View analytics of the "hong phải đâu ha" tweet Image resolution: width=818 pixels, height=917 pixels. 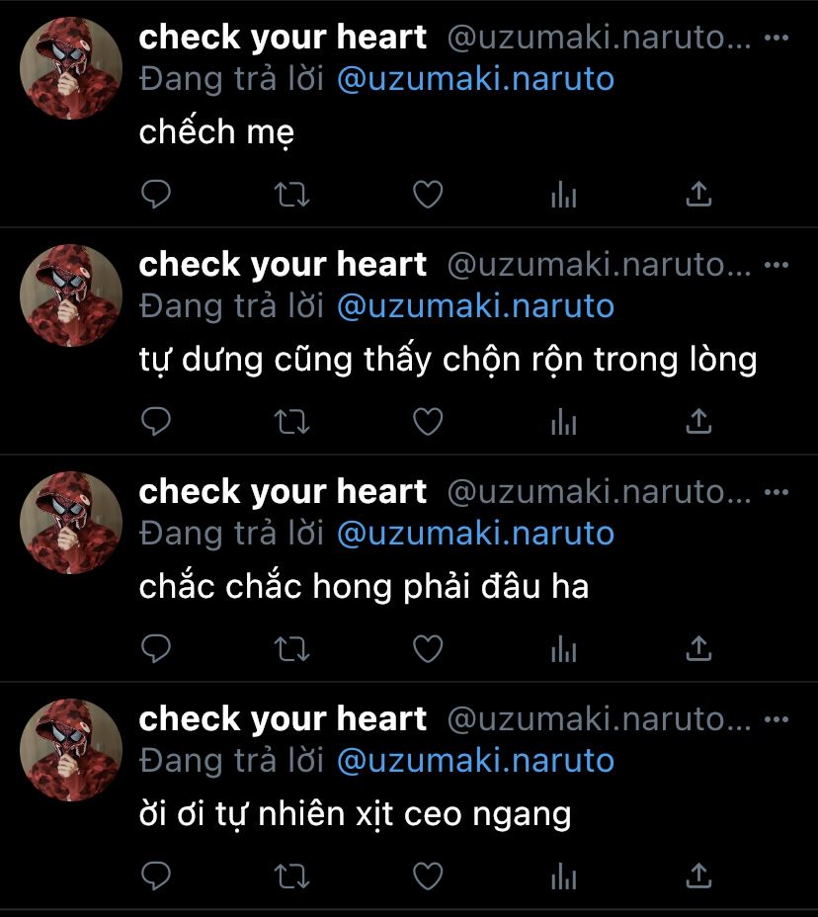(x=564, y=648)
